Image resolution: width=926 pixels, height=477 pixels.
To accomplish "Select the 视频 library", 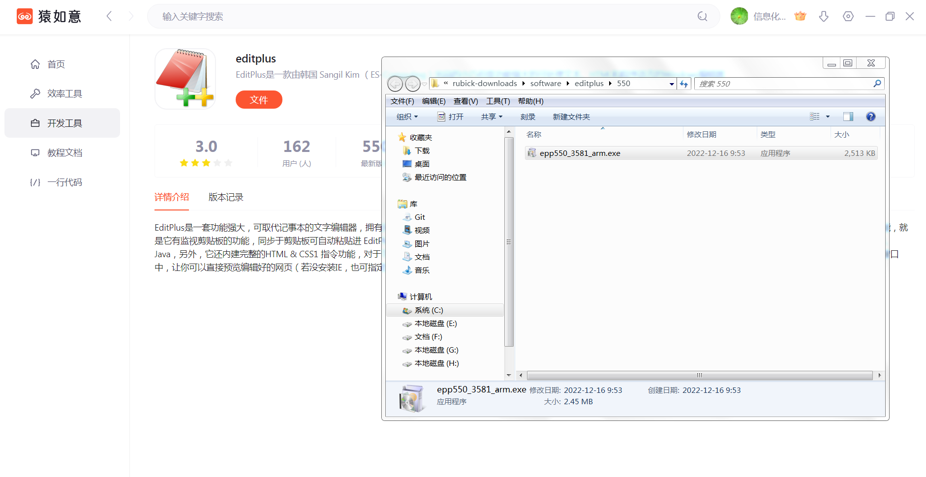I will pos(422,231).
